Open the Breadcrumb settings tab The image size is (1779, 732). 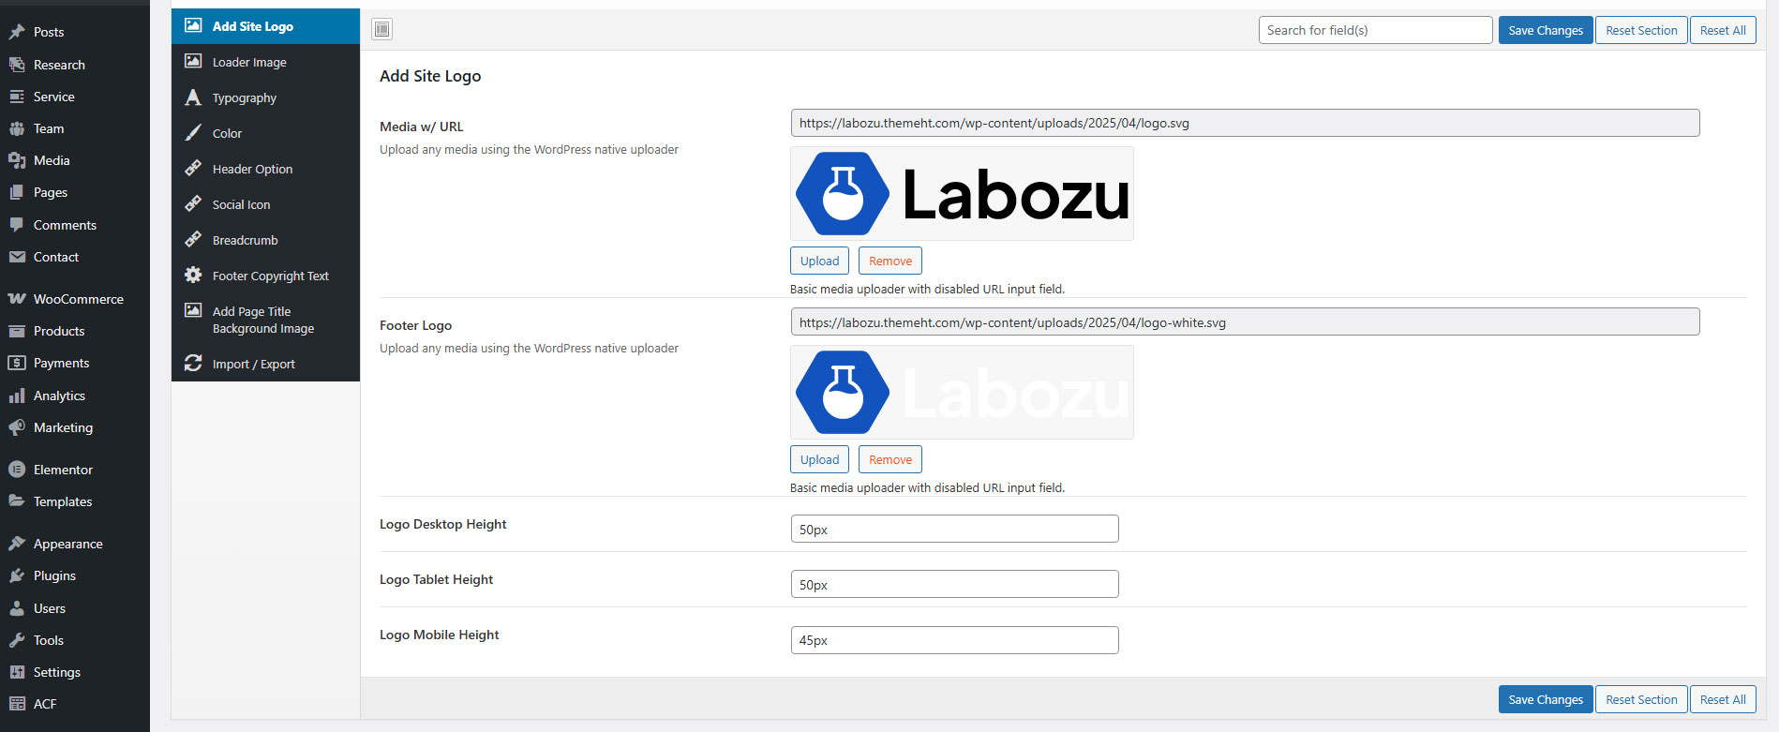(x=245, y=240)
